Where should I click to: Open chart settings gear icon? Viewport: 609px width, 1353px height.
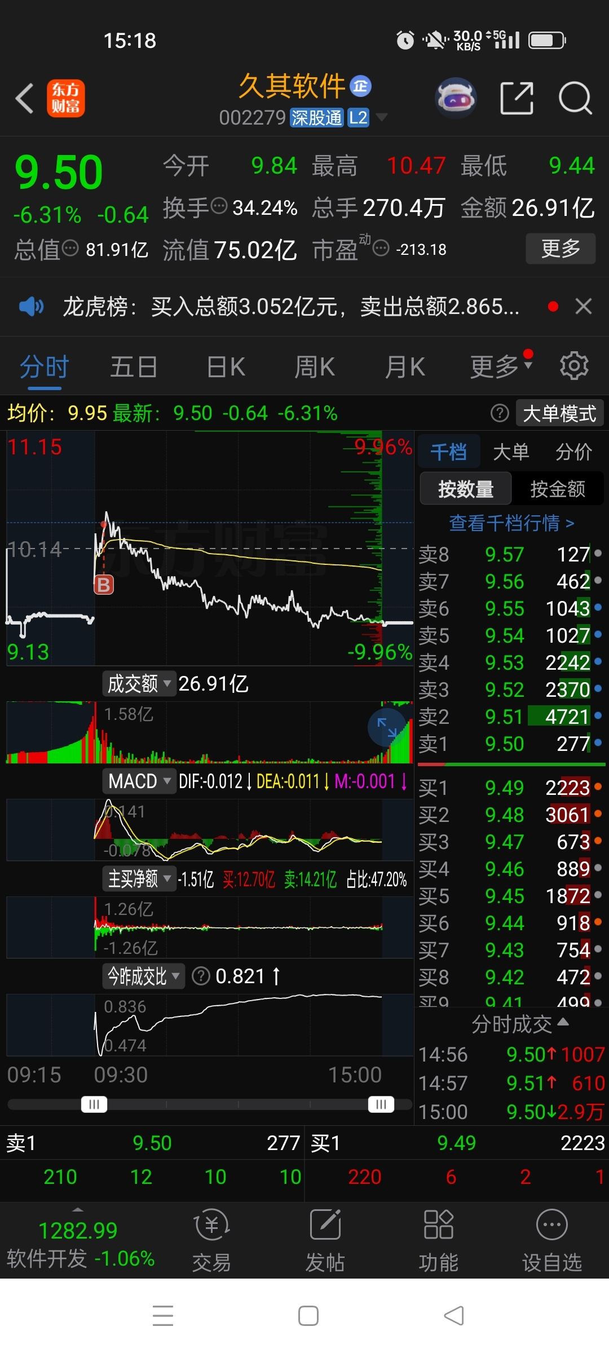(574, 366)
